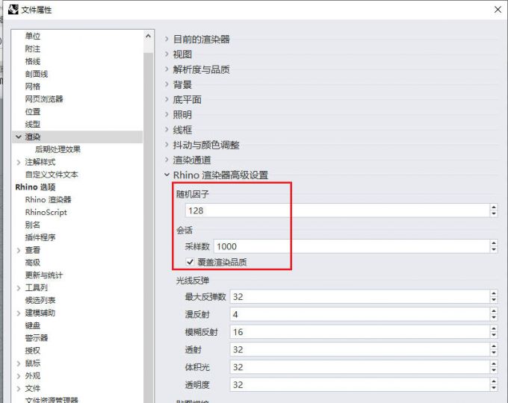Screen dimensions: 508x403
Task: Adjust 体积光 with spinner arrows
Action: click(494, 367)
